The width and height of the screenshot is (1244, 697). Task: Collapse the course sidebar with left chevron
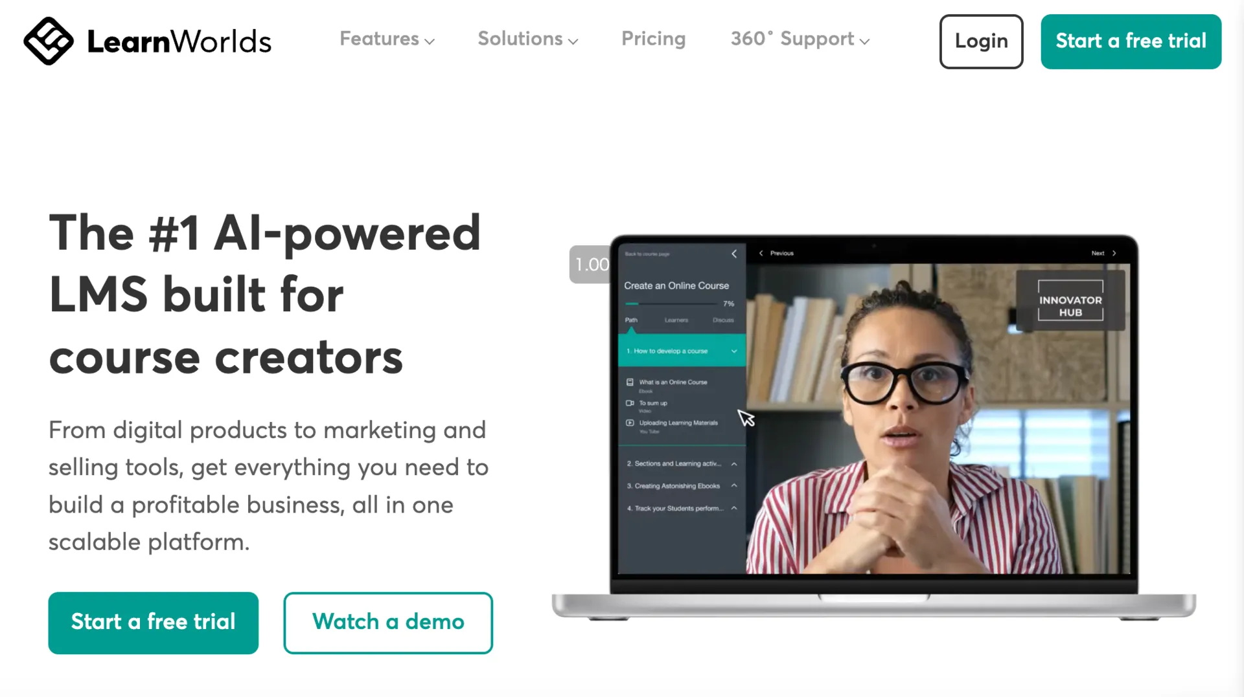click(734, 254)
